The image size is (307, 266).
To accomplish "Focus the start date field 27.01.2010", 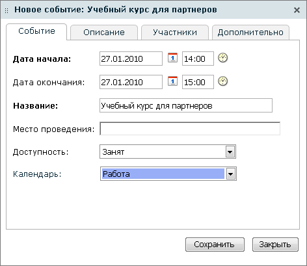I will tap(131, 59).
